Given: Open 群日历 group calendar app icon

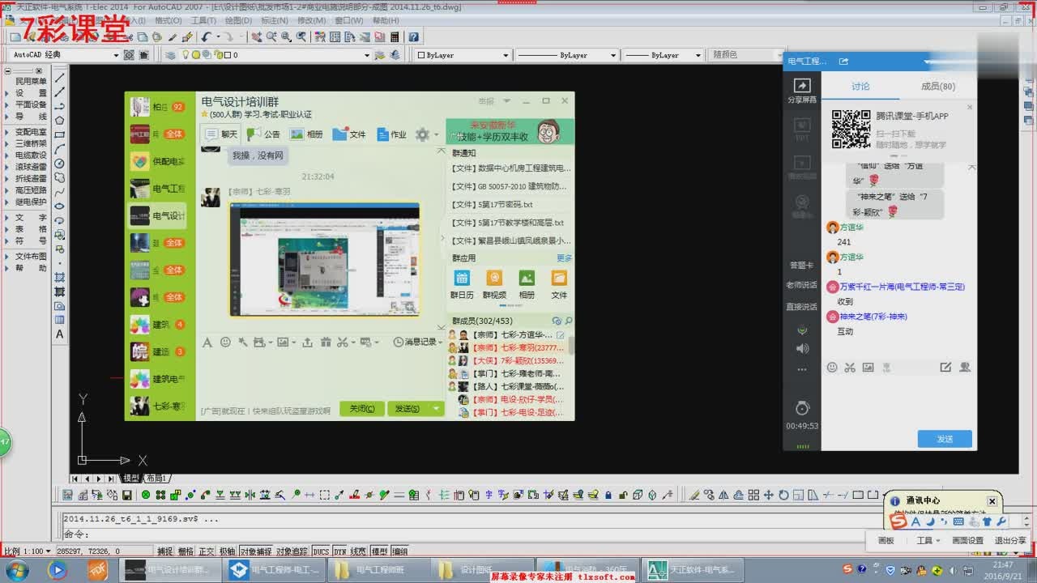Looking at the screenshot, I should pyautogui.click(x=462, y=284).
